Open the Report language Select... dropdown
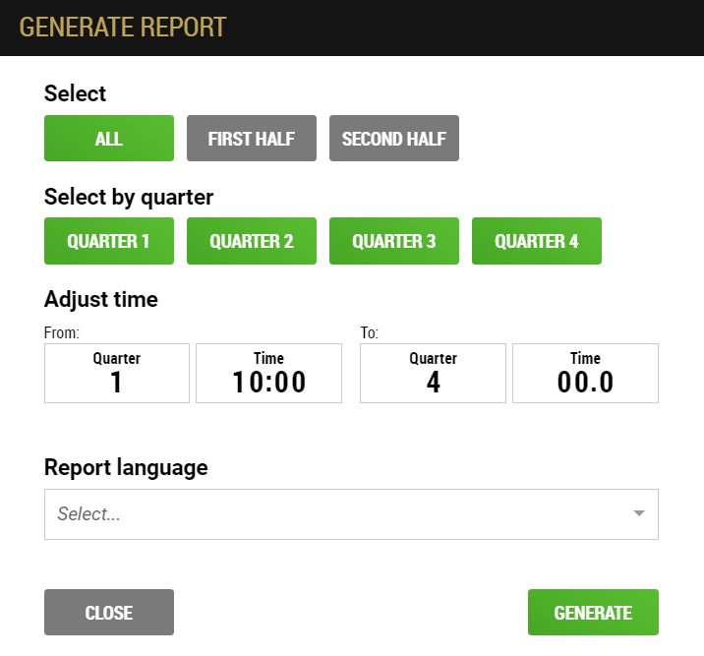Screen dimensions: 704x656 [352, 514]
